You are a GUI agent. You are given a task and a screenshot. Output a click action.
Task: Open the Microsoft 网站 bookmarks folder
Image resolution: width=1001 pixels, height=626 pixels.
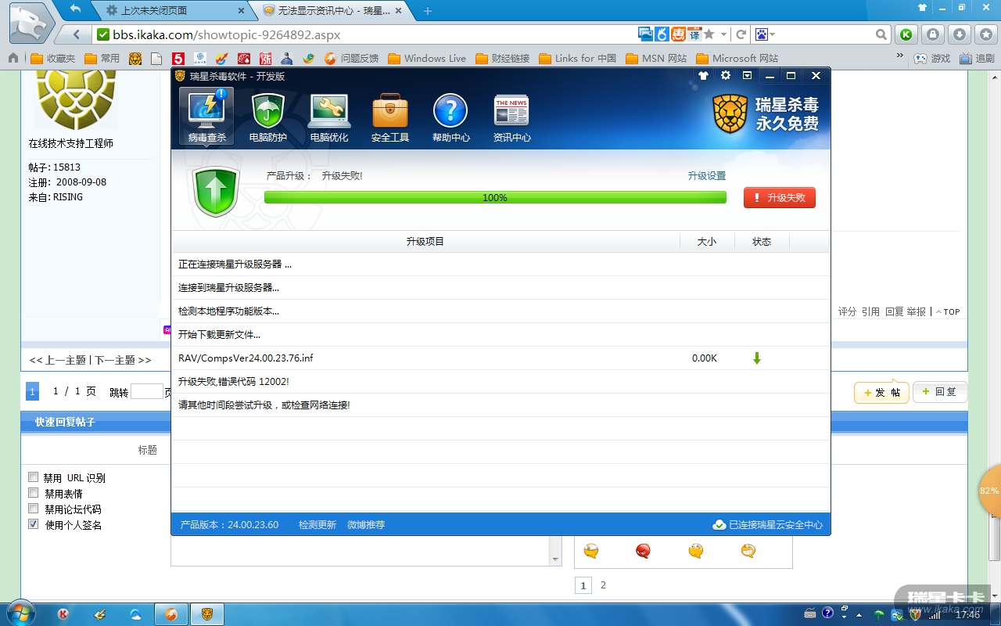click(737, 58)
